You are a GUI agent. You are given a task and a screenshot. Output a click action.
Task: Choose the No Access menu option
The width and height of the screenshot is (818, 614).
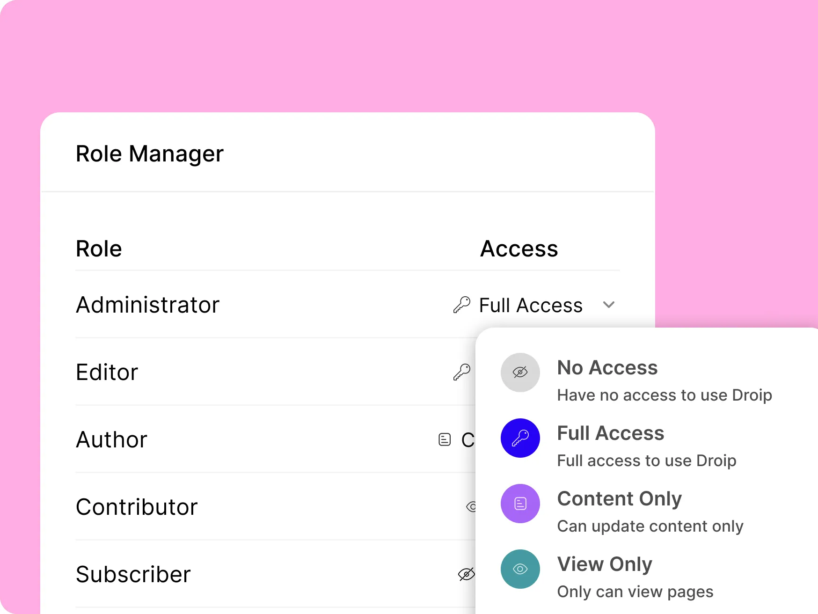(x=607, y=368)
